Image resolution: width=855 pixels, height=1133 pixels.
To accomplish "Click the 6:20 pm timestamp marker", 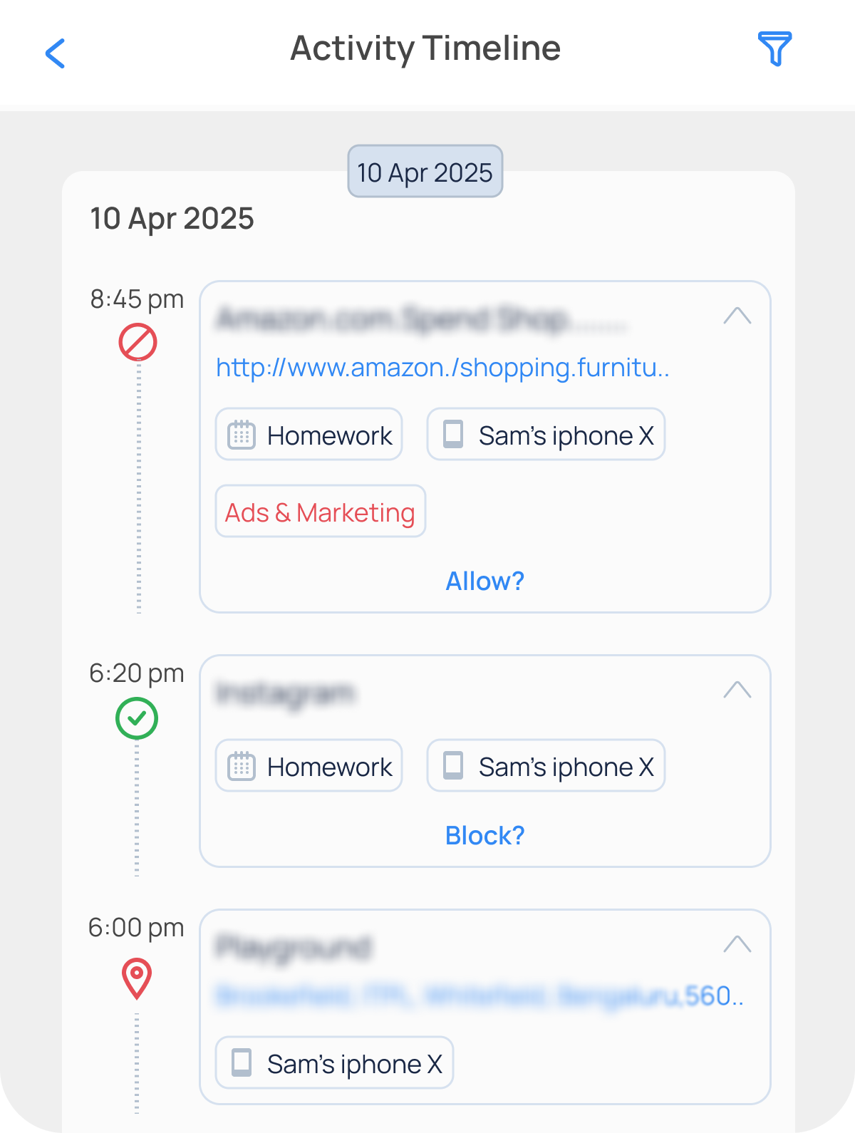I will 136,673.
